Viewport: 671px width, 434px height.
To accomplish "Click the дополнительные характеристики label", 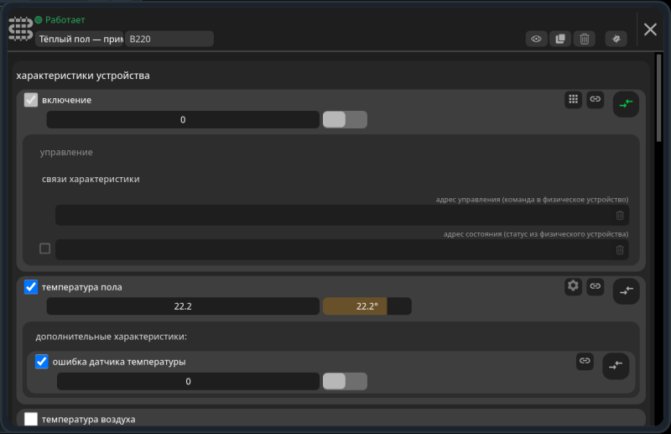I will pyautogui.click(x=112, y=337).
